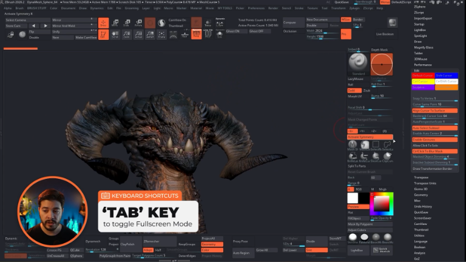Select the Move transform tool
The height and width of the screenshot is (262, 466).
coord(115,23)
